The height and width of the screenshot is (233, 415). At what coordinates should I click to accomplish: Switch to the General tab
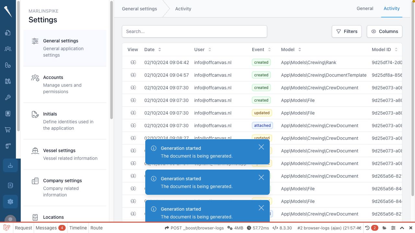pos(365,8)
